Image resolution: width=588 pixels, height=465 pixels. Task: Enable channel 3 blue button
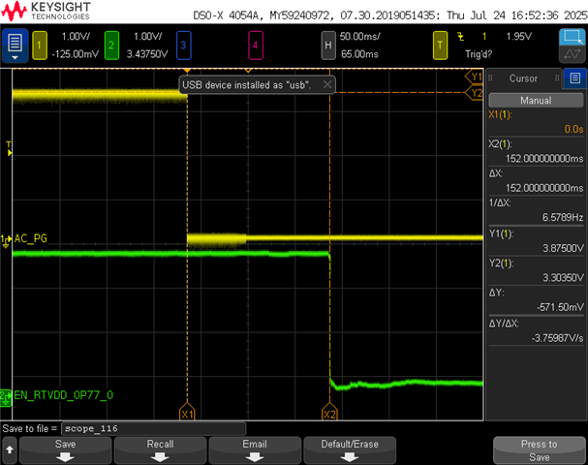184,46
